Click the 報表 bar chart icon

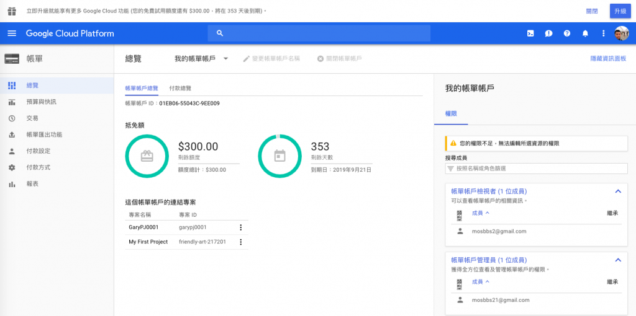pyautogui.click(x=12, y=184)
